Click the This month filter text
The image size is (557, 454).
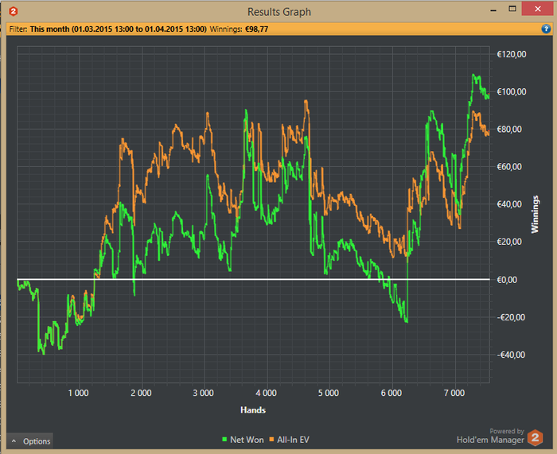pos(118,29)
